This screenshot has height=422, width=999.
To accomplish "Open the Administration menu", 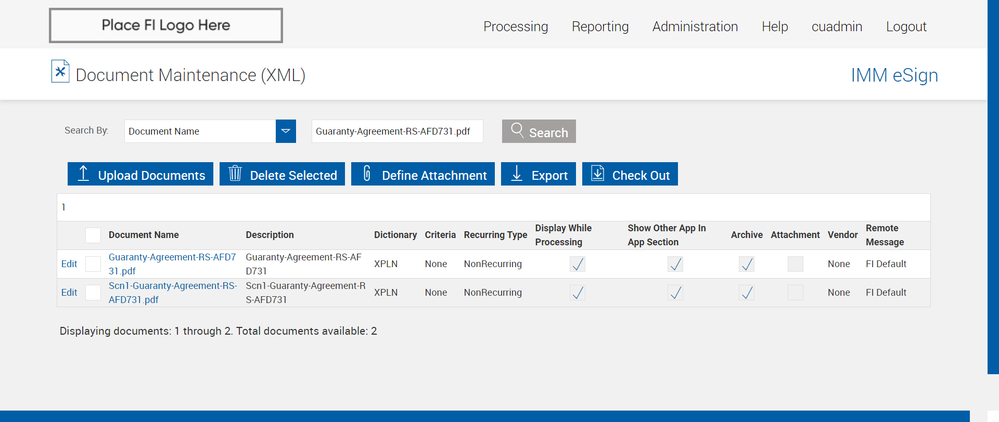I will [x=695, y=27].
